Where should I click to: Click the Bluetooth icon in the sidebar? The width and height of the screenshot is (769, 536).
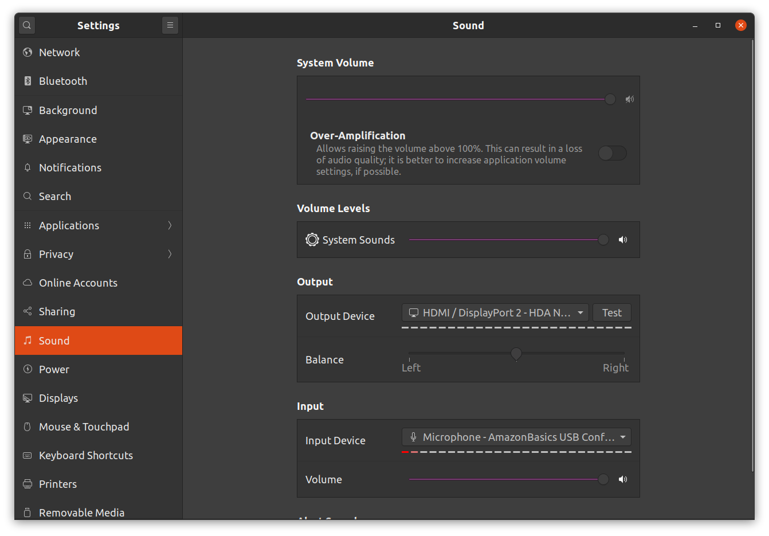coord(27,81)
